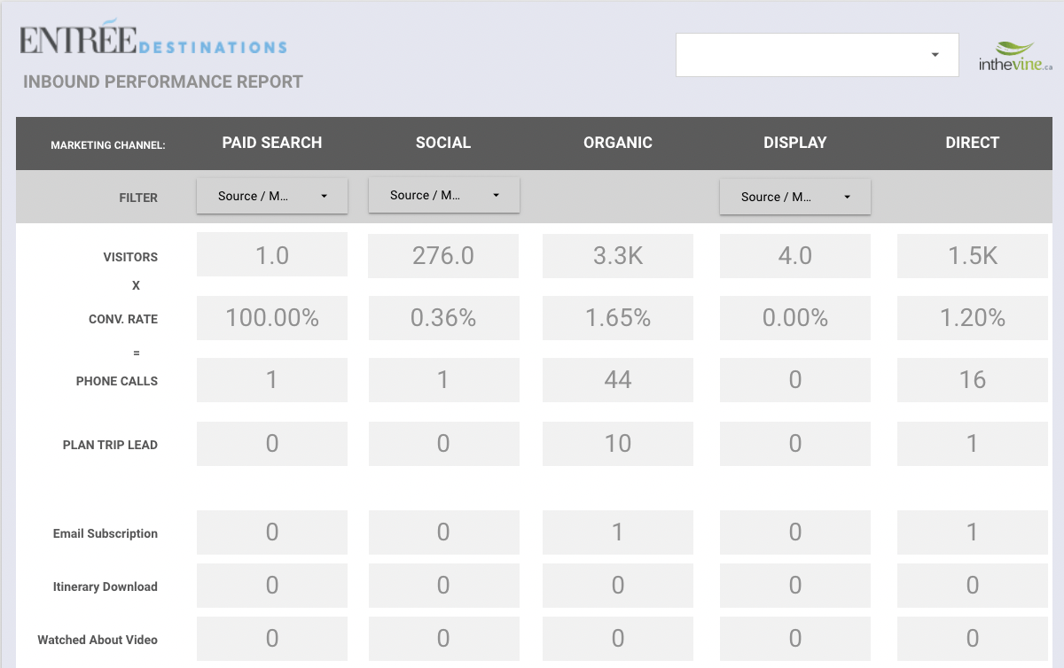The image size is (1064, 668).
Task: Click Direct phone calls value 16
Action: (973, 380)
